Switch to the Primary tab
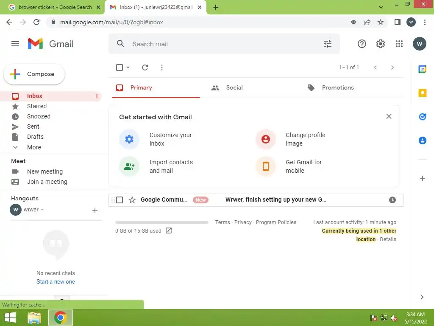This screenshot has height=326, width=434. (156, 88)
